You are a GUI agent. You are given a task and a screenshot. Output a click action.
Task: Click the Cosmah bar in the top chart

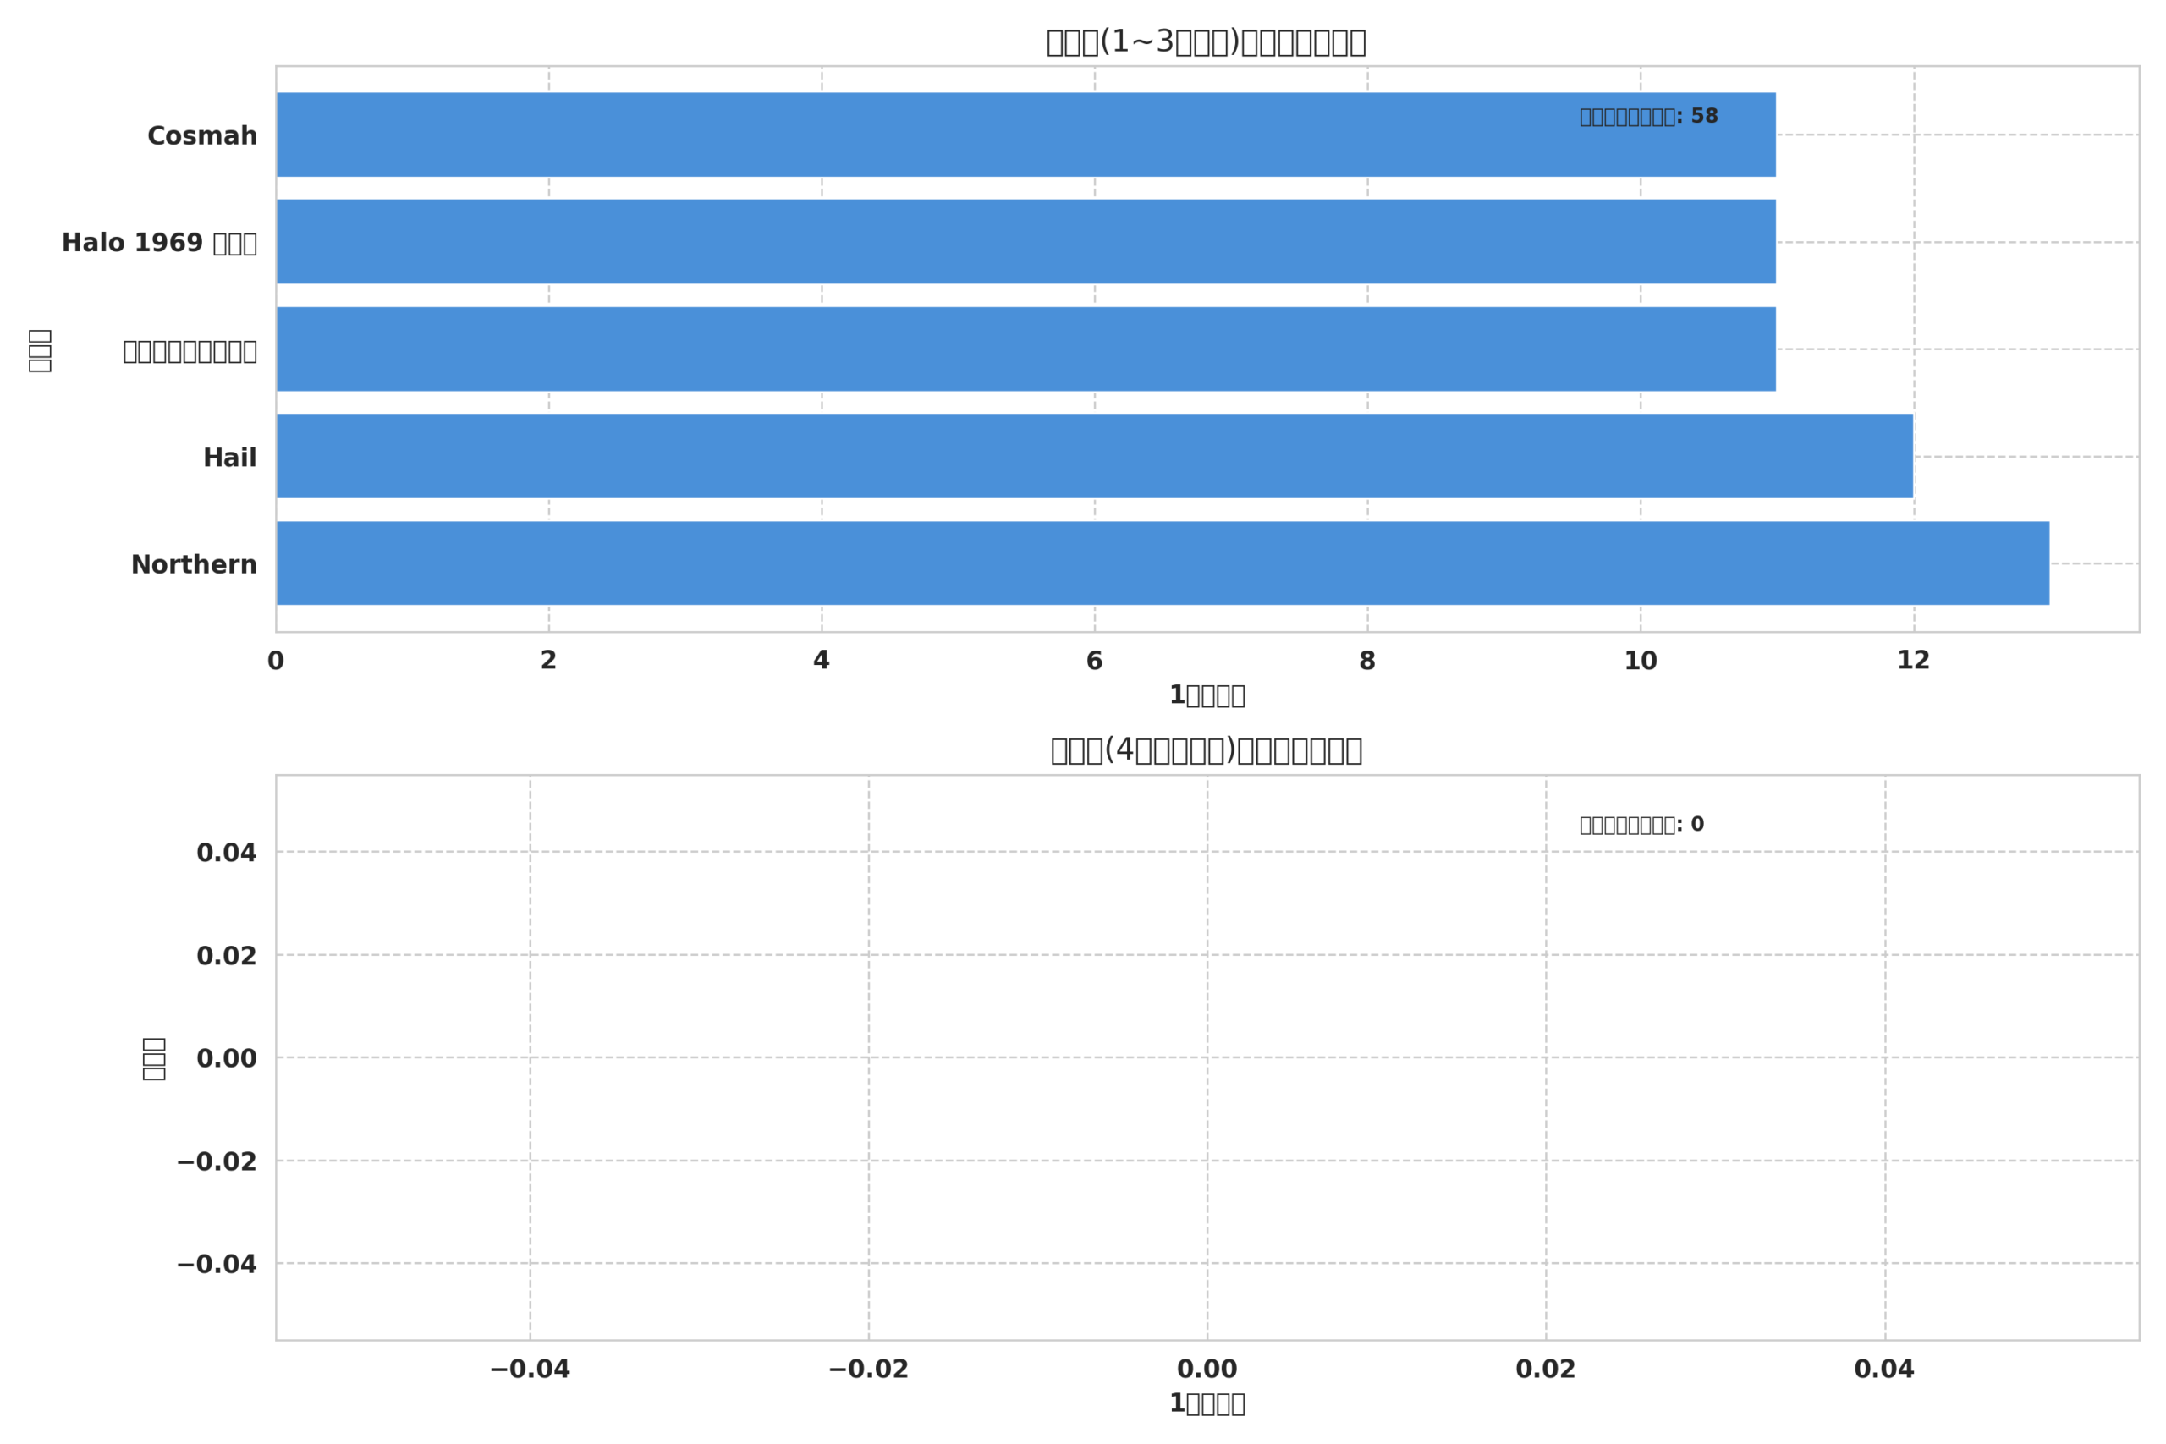tap(1026, 135)
